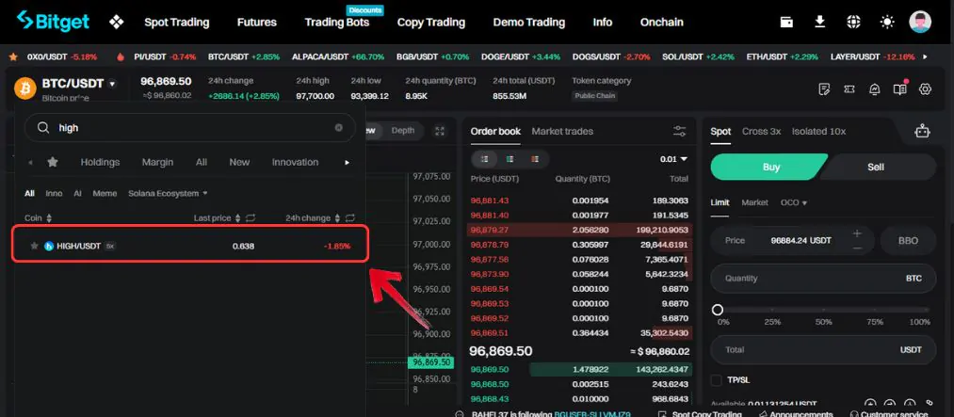Show the favorites star tab
The width and height of the screenshot is (954, 417).
tap(53, 162)
